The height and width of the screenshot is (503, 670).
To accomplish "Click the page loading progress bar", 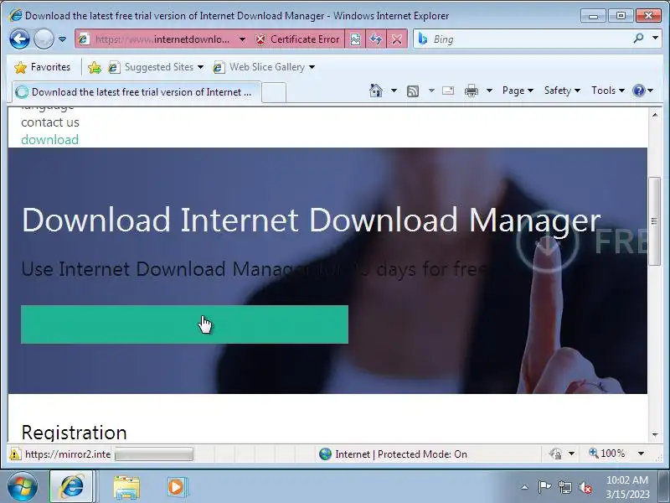I will [154, 454].
